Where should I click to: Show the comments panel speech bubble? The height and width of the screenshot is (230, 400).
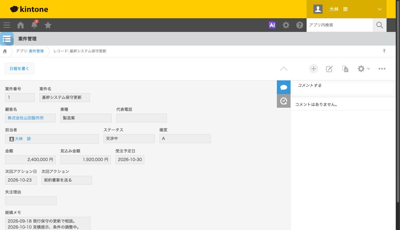click(284, 87)
